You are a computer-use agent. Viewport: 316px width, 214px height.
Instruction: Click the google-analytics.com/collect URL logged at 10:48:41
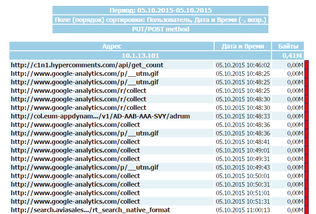point(75,142)
